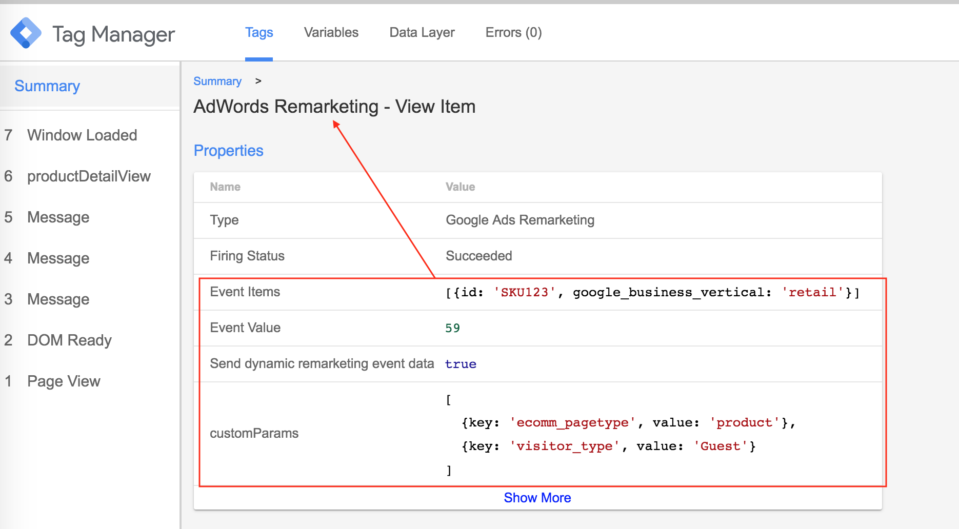Click the Event Value property name
This screenshot has width=959, height=529.
[x=245, y=328]
